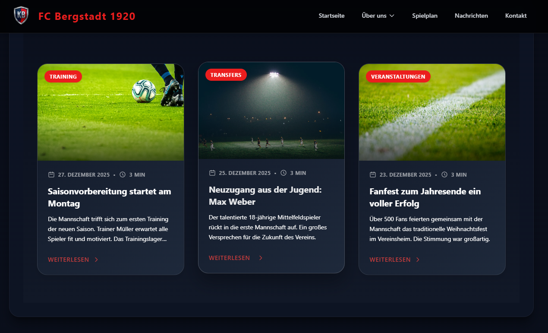Screen dimensions: 548x333
Task: Open the Startseite menu item
Action: [331, 16]
